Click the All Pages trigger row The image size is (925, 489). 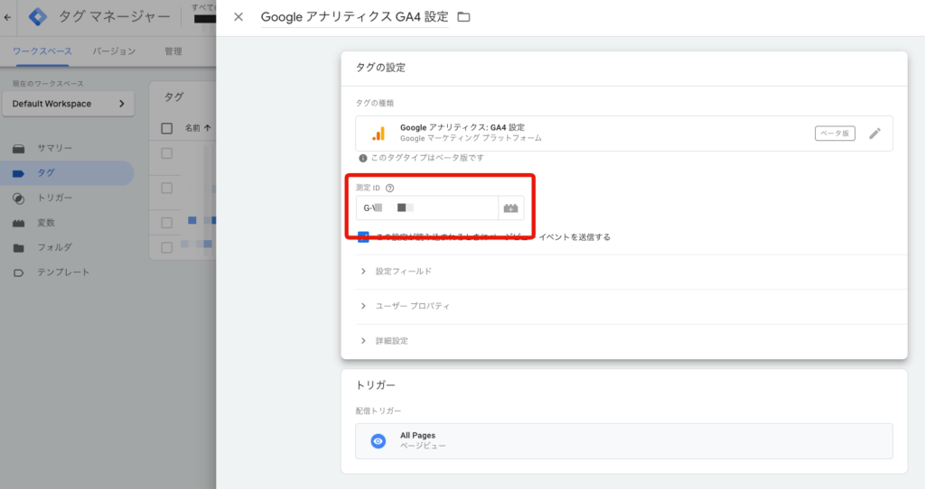pos(624,440)
